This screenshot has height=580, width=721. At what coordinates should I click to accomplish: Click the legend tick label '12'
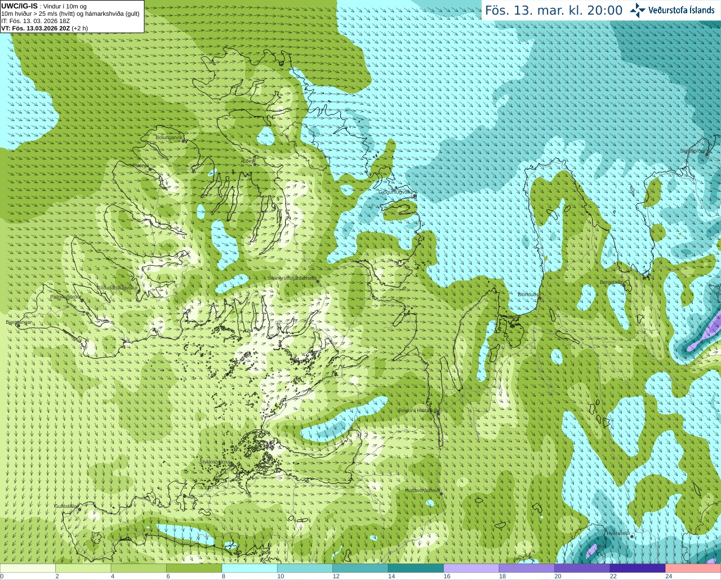[x=336, y=576]
